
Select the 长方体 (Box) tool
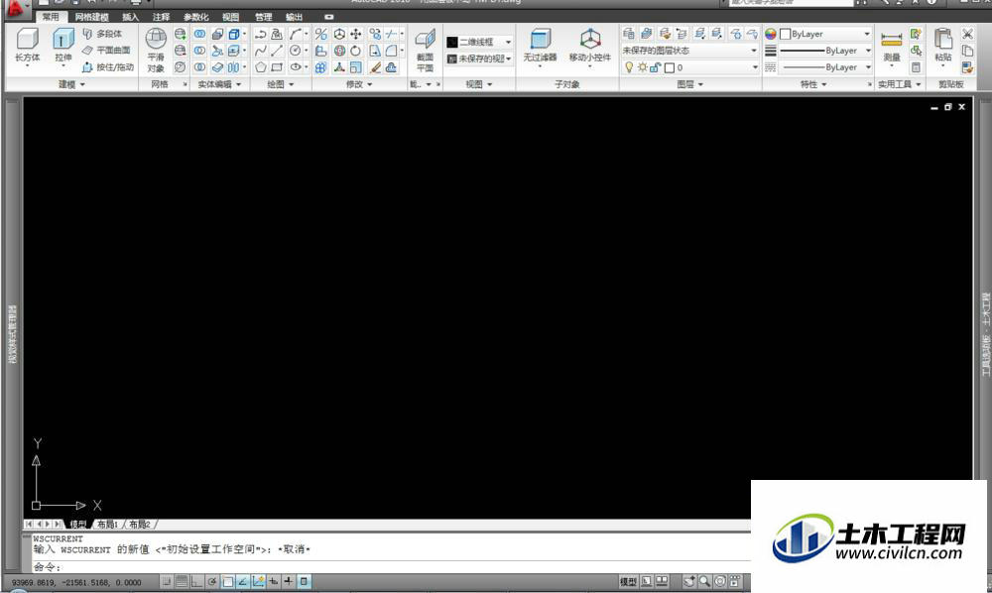click(27, 46)
